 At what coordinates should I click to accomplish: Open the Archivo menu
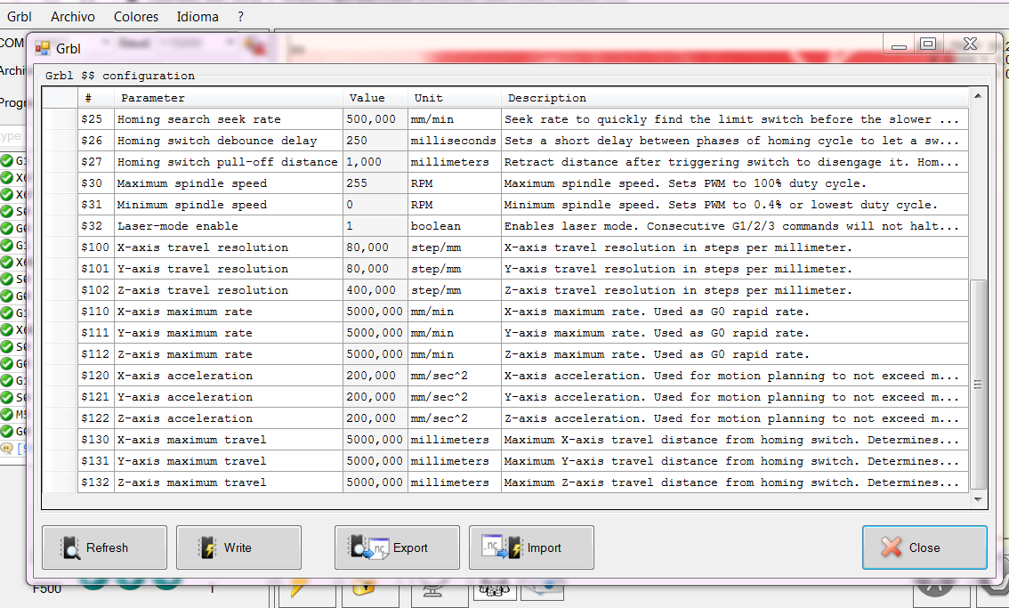point(73,17)
